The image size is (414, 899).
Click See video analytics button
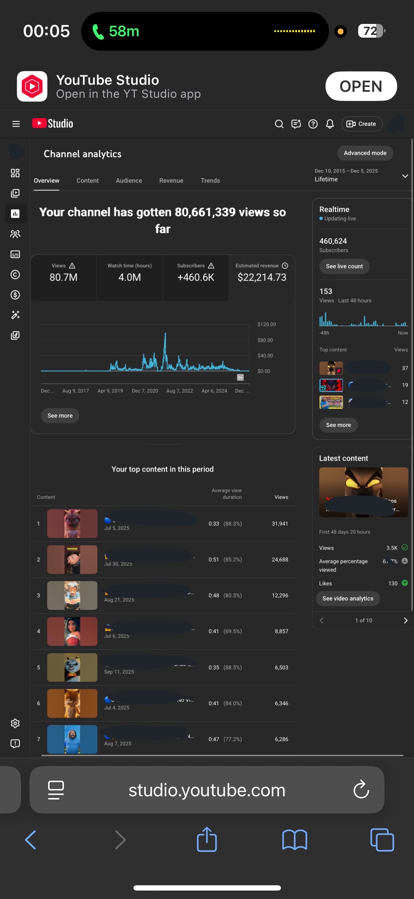[348, 598]
